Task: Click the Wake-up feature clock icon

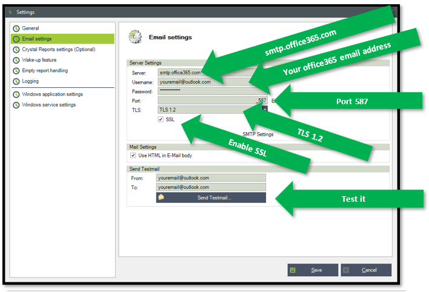Action: pyautogui.click(x=16, y=60)
